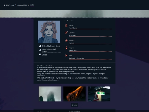149x112 pixels.
Task: Select the height value 1.65m (5'5")
Action: [x=73, y=51]
